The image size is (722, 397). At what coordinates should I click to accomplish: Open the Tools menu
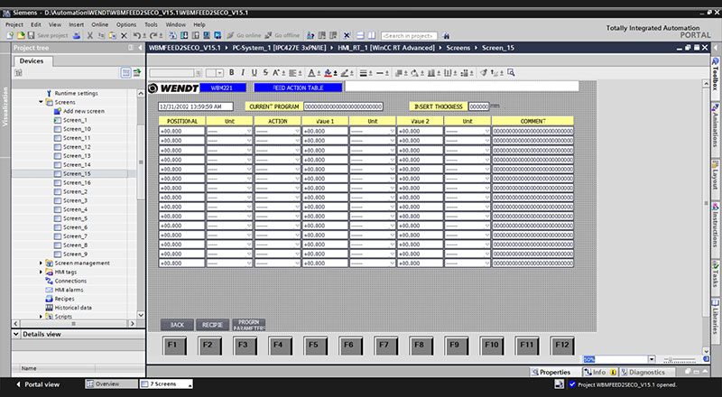(x=151, y=24)
